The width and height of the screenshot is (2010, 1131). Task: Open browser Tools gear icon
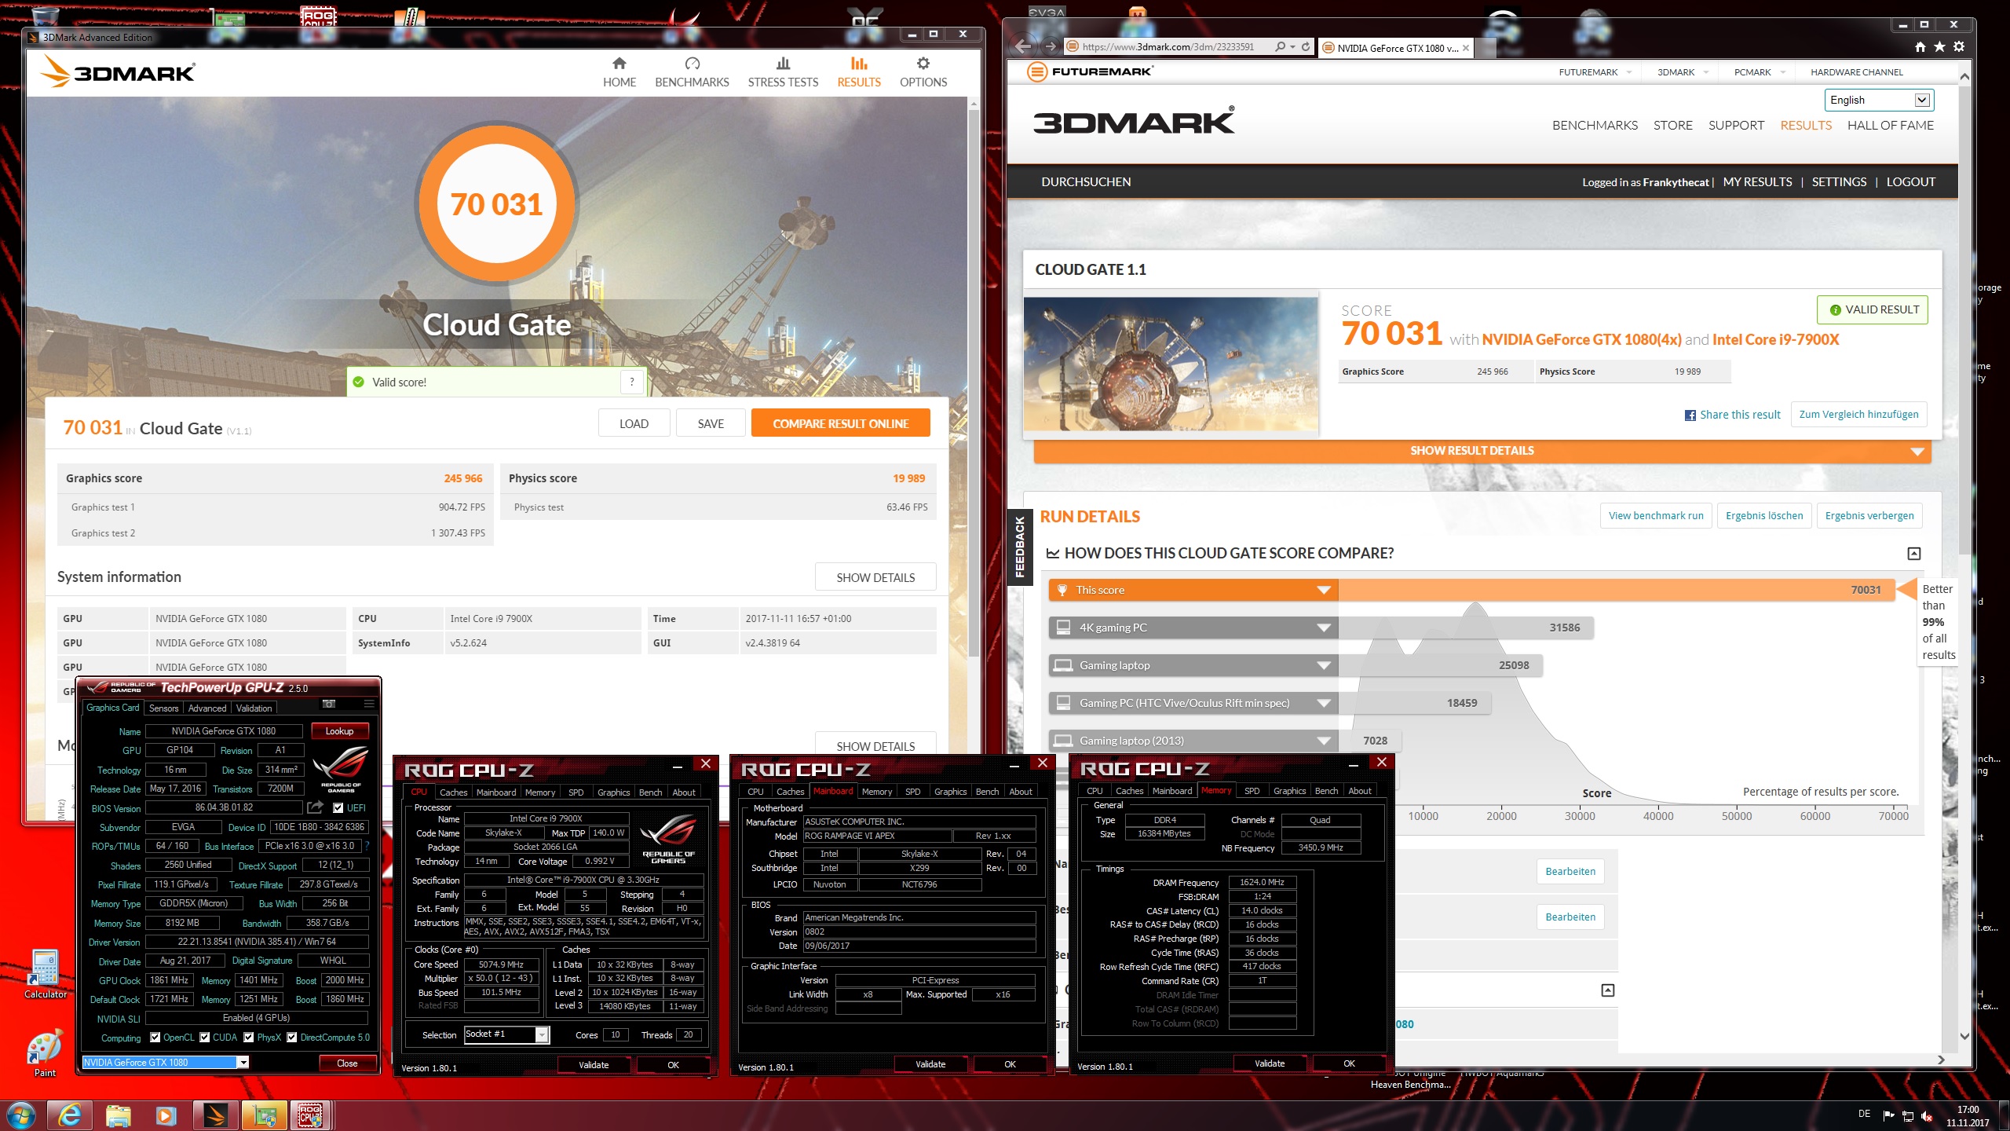[1959, 47]
